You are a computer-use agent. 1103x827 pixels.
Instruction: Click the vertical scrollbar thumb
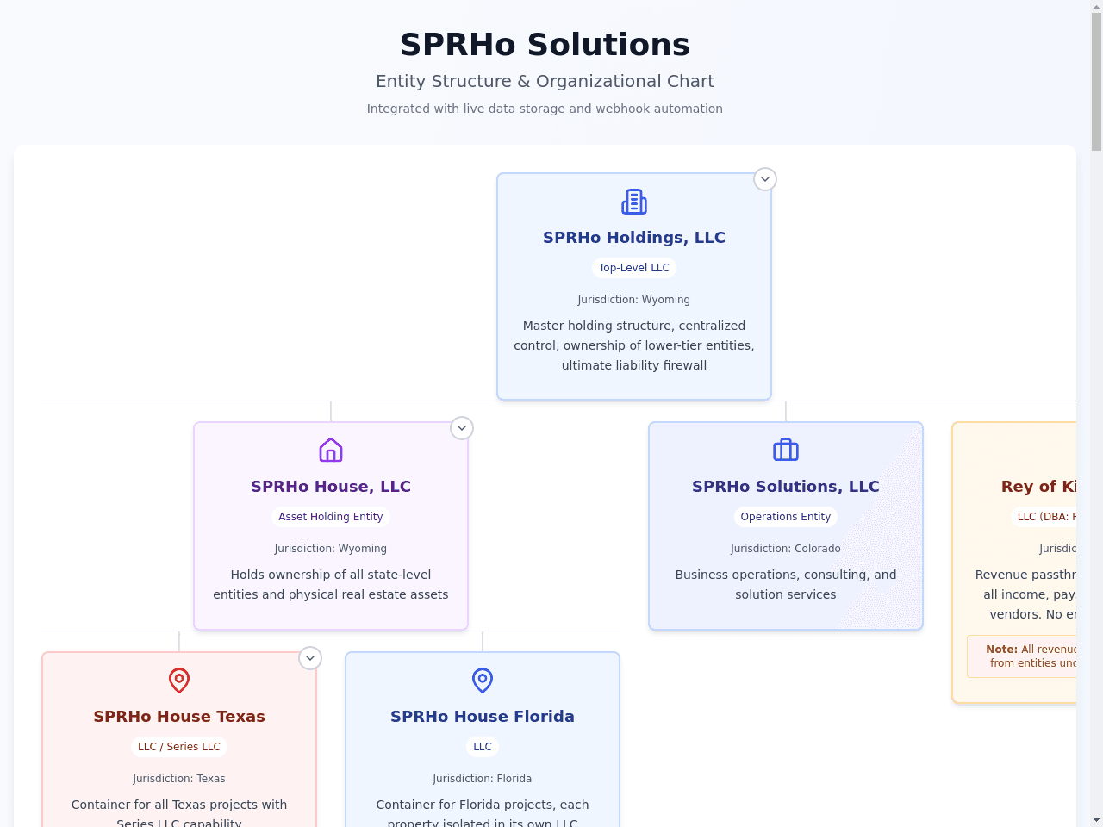[x=1096, y=82]
